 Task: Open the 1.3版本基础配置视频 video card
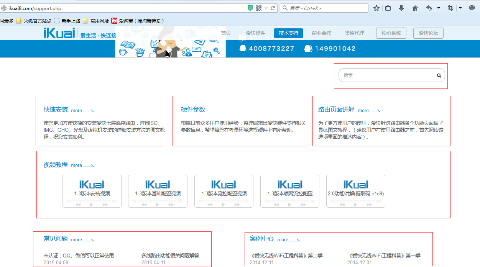pos(158,191)
